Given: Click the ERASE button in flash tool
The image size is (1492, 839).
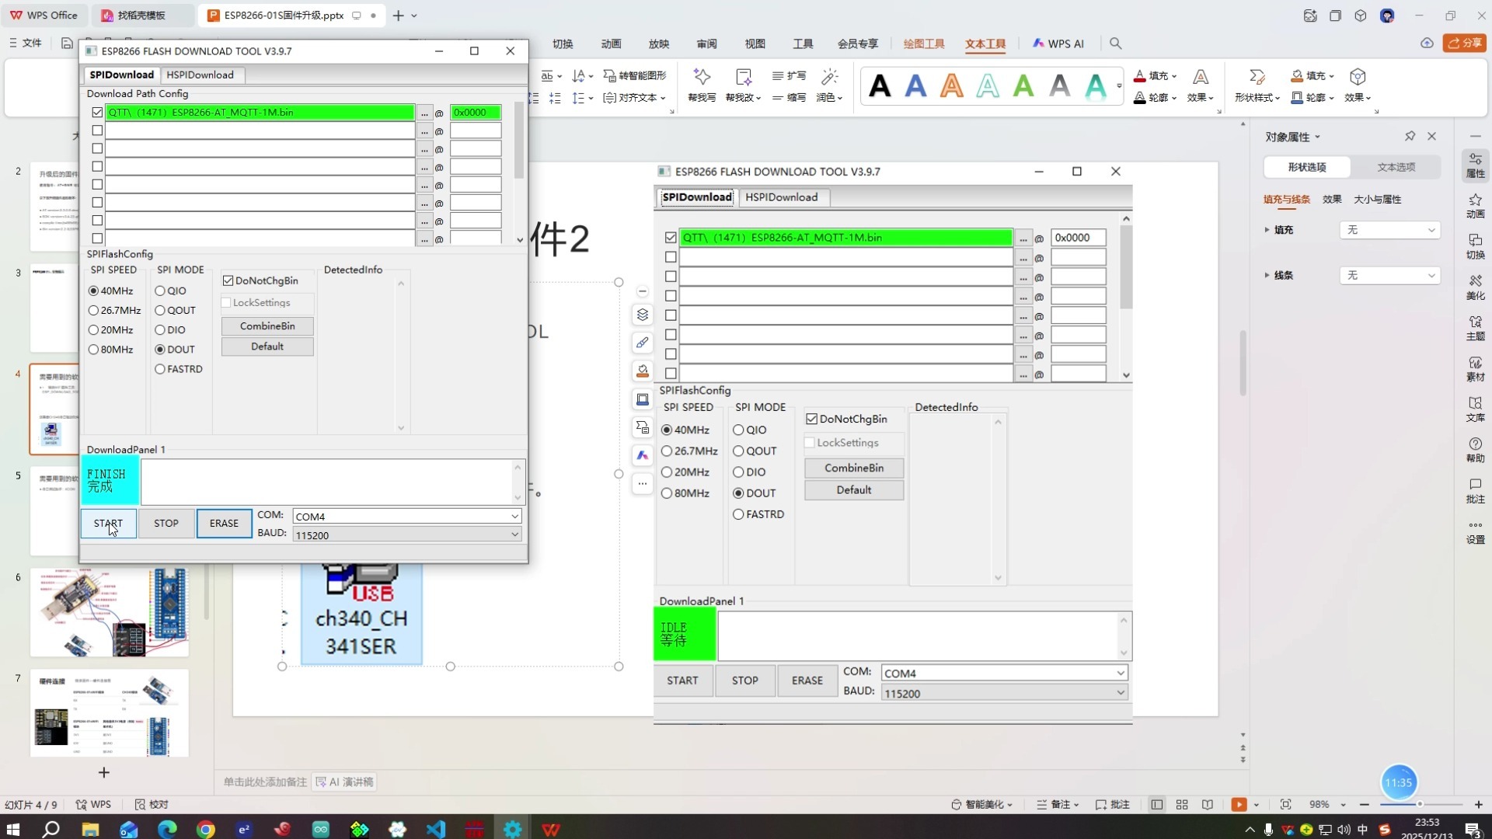Looking at the screenshot, I should click(x=224, y=523).
